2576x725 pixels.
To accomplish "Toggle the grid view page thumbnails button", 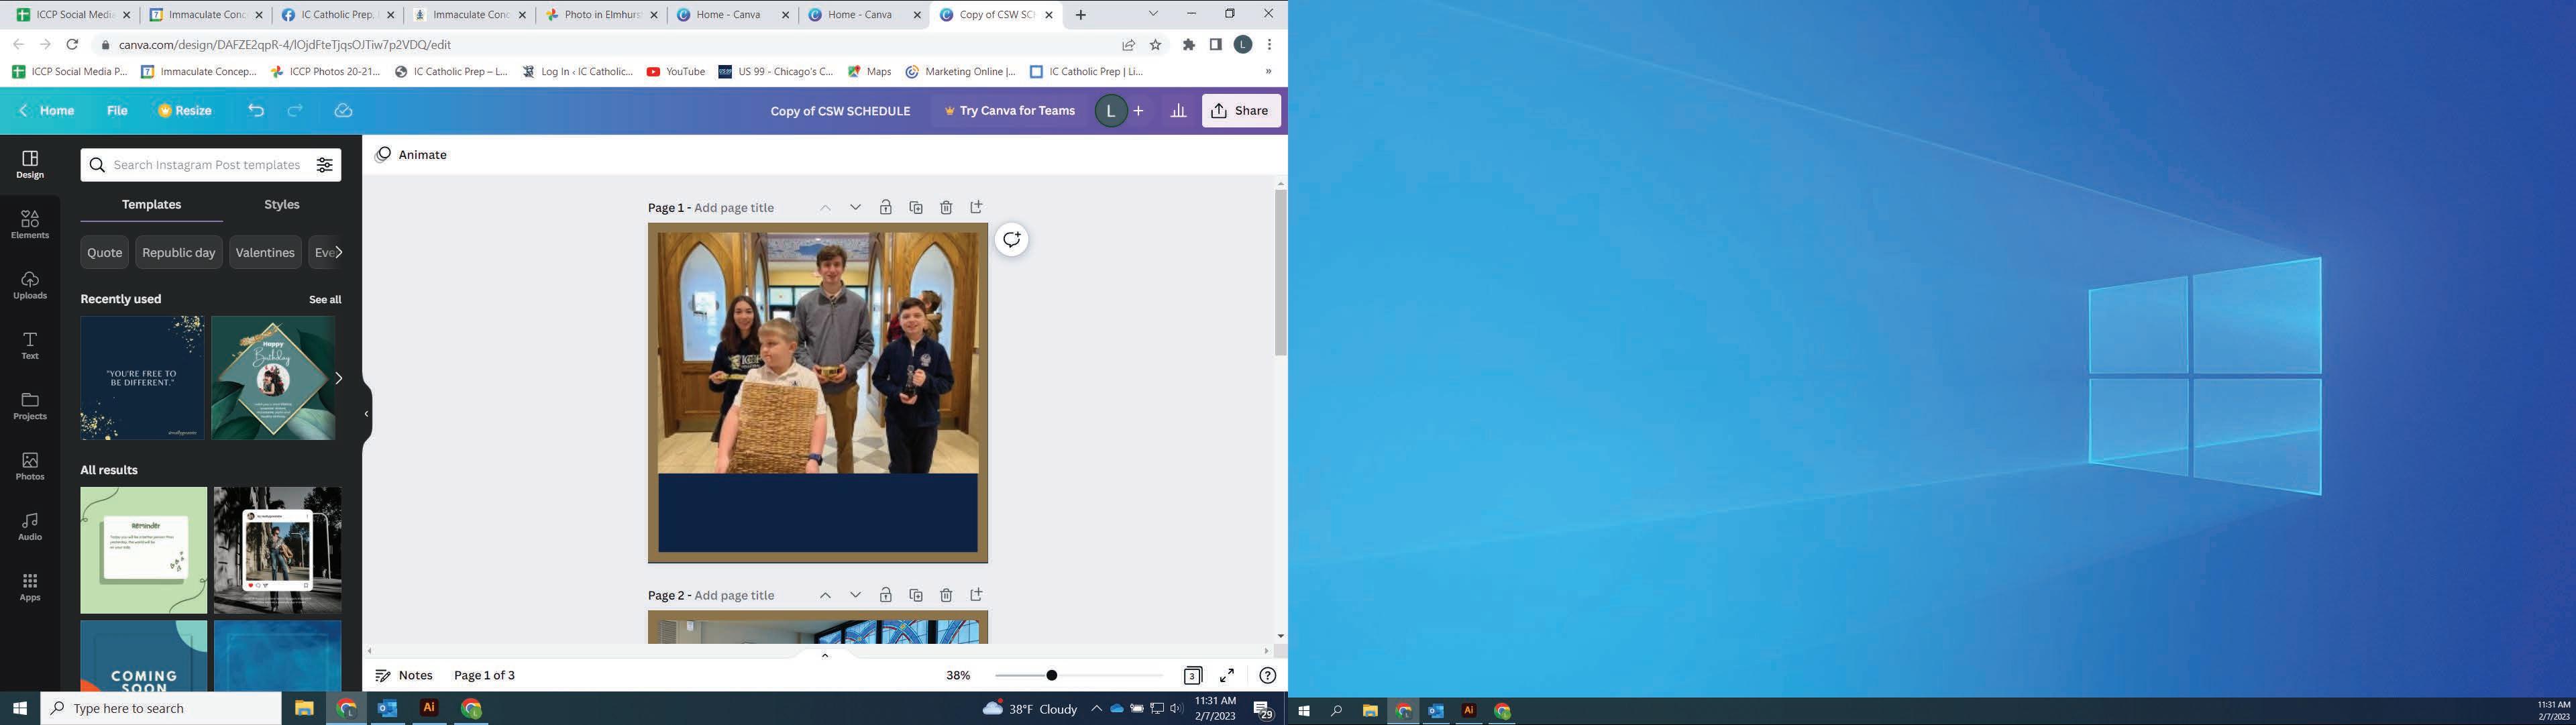I will [x=1192, y=675].
